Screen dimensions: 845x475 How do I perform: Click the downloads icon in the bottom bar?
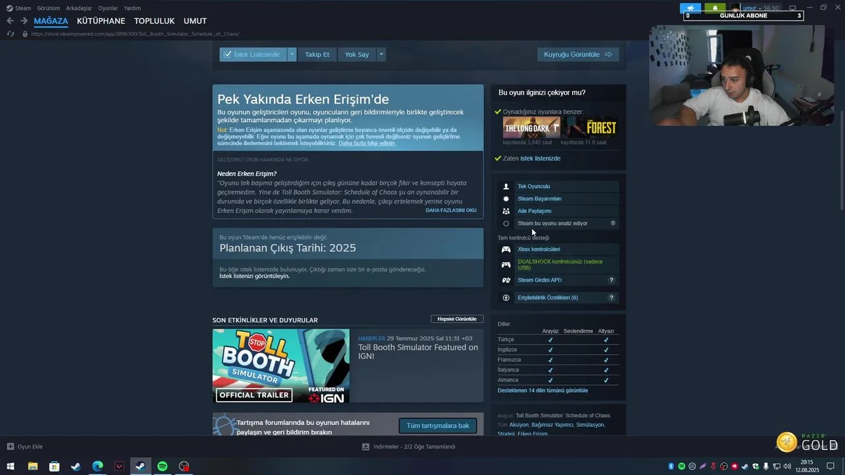click(366, 447)
